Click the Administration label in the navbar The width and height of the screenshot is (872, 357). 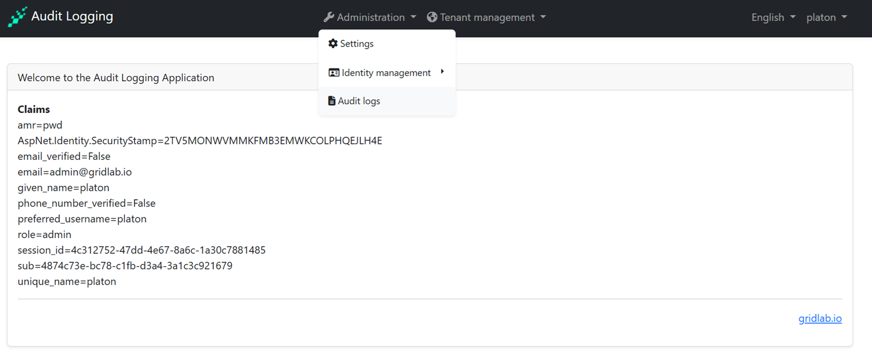[x=371, y=17]
